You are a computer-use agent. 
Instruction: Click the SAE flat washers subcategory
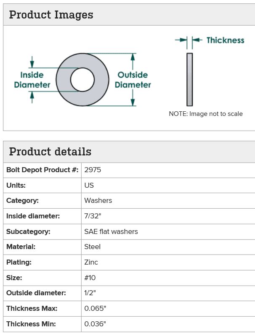[x=111, y=232]
